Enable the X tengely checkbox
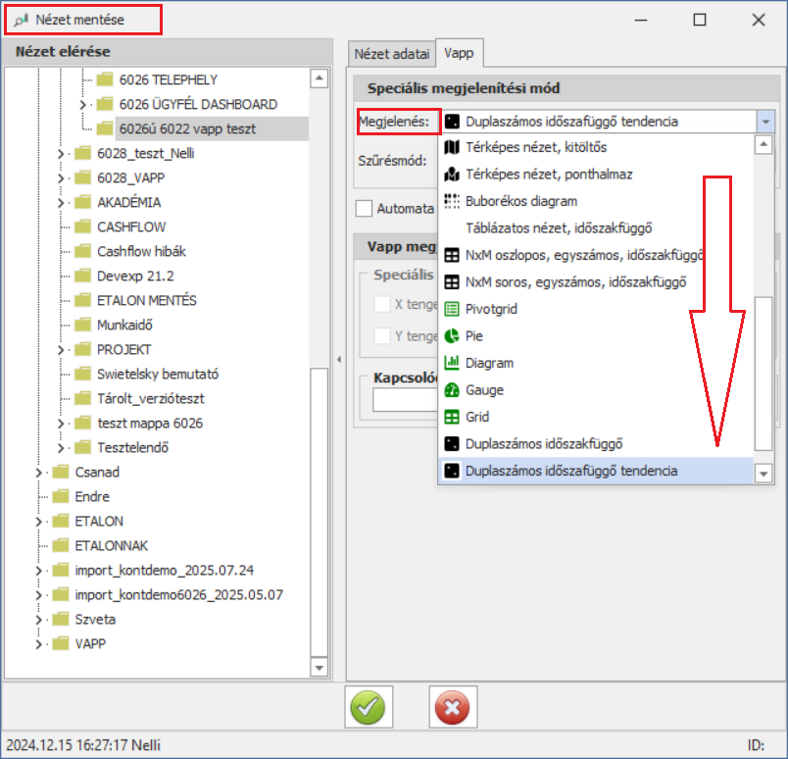788x759 pixels. [383, 304]
